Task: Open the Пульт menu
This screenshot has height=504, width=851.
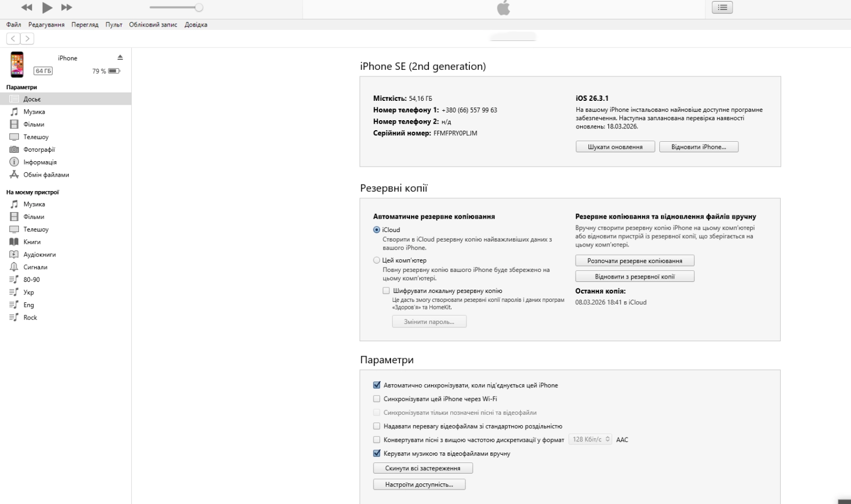Action: point(114,24)
